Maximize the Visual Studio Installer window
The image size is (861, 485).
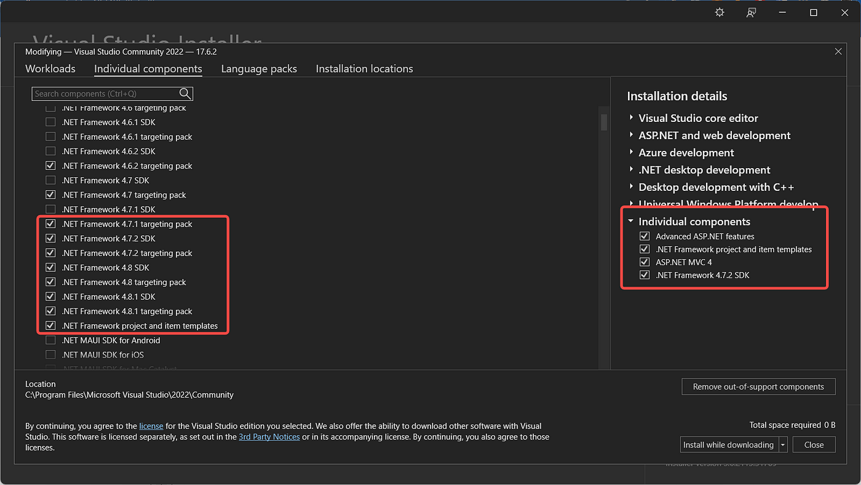click(x=814, y=12)
